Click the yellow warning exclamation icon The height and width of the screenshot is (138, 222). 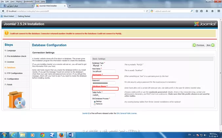point(7,33)
